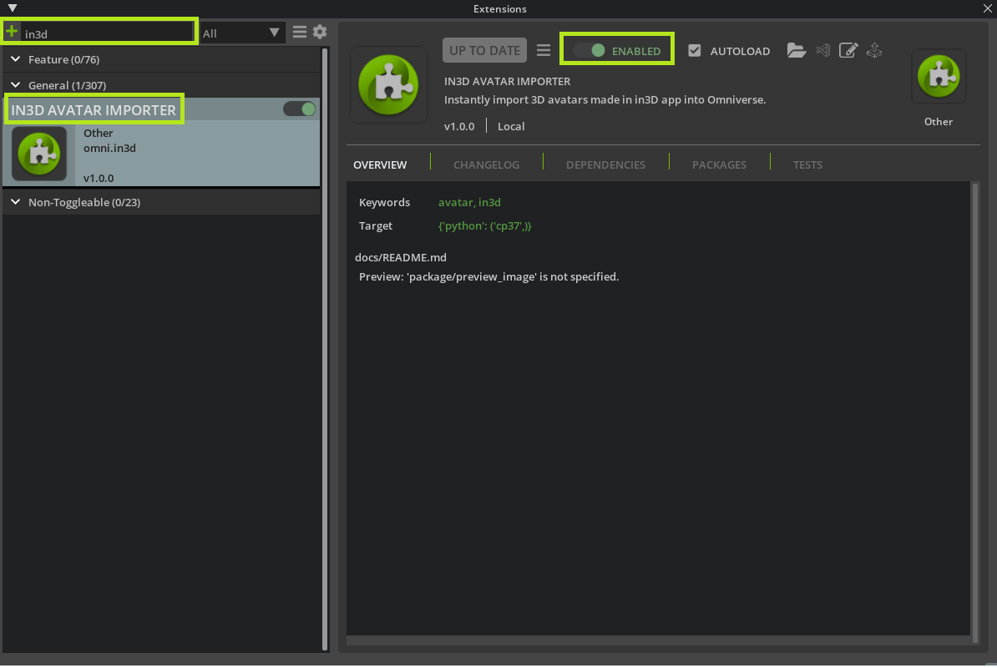The width and height of the screenshot is (997, 668).
Task: Click the edit pencil icon
Action: coord(848,50)
